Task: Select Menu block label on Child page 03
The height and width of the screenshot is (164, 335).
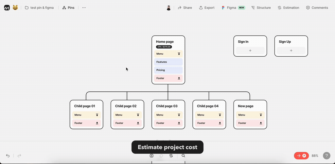Action: pyautogui.click(x=160, y=115)
